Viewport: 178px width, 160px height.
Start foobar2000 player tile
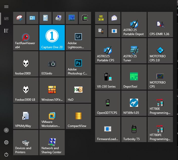pyautogui.click(x=26, y=64)
